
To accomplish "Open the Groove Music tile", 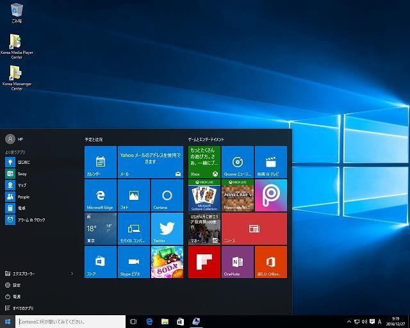I will [238, 162].
